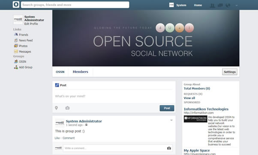
Task: Open System Administrator name on the post
Action: click(x=84, y=121)
